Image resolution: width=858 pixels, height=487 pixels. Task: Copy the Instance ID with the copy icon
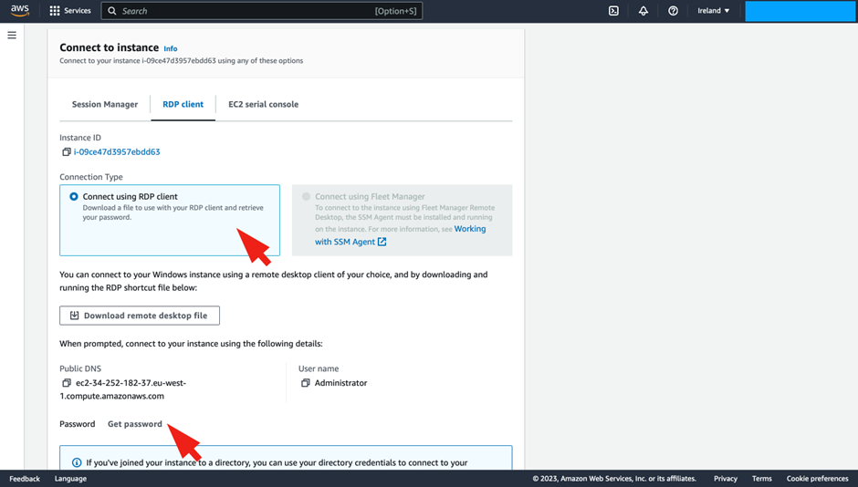click(x=67, y=152)
